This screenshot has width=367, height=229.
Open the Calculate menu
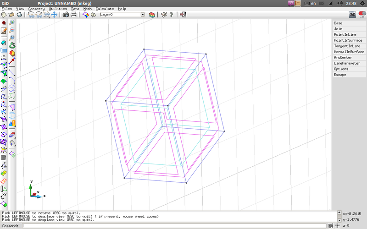pyautogui.click(x=105, y=9)
